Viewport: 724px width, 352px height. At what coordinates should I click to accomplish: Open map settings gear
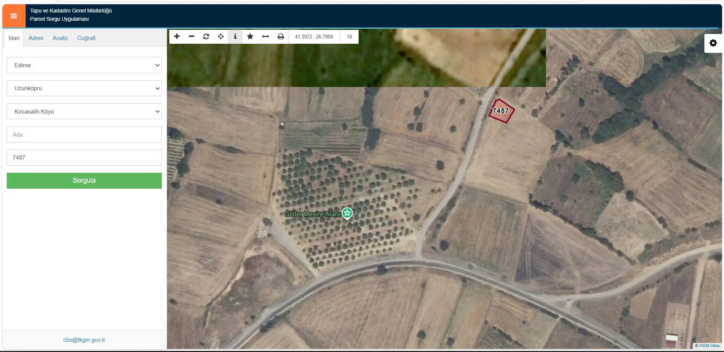713,43
